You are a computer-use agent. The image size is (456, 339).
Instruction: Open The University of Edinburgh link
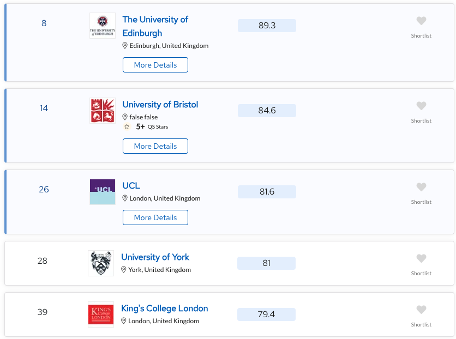(155, 26)
